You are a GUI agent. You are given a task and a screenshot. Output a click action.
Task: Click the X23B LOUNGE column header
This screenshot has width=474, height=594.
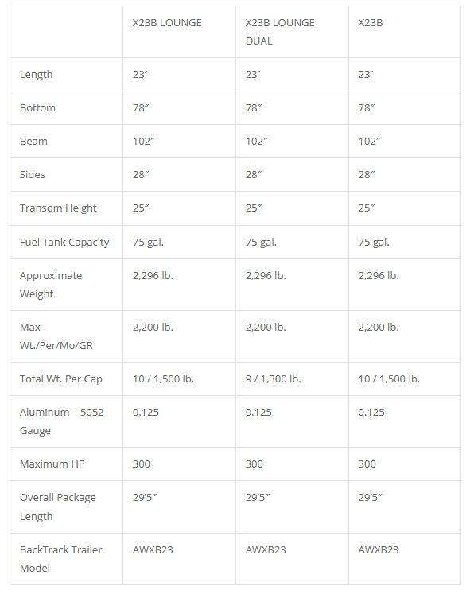click(x=167, y=23)
